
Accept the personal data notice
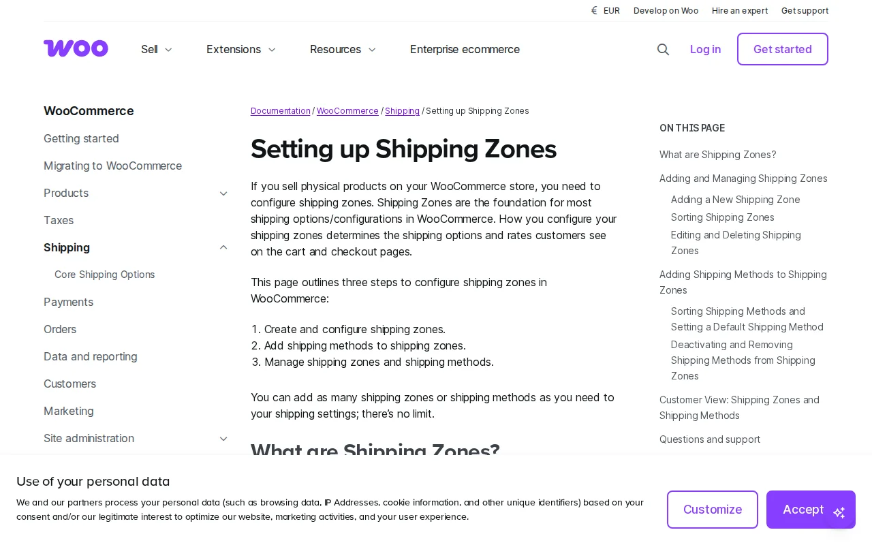(803, 509)
